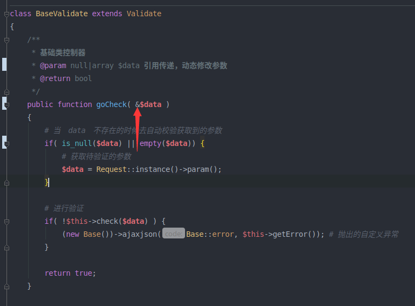The image size is (415, 306).
Task: Click the new keyword
Action: tap(73, 234)
